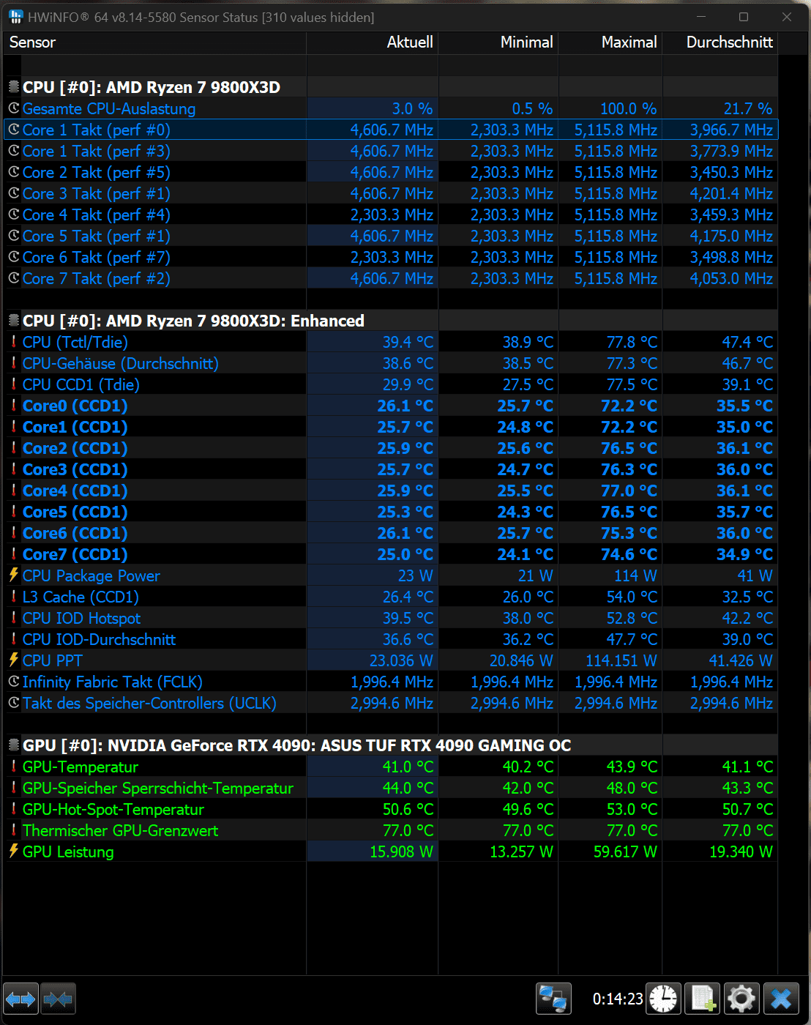Viewport: 811px width, 1025px height.
Task: Select the Core 3 Takt (perf #1) row
Action: pos(391,193)
